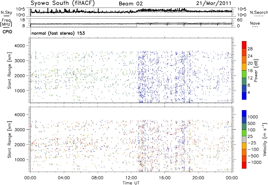
Task: Click the 'Nave' legend label
Action: (255, 23)
